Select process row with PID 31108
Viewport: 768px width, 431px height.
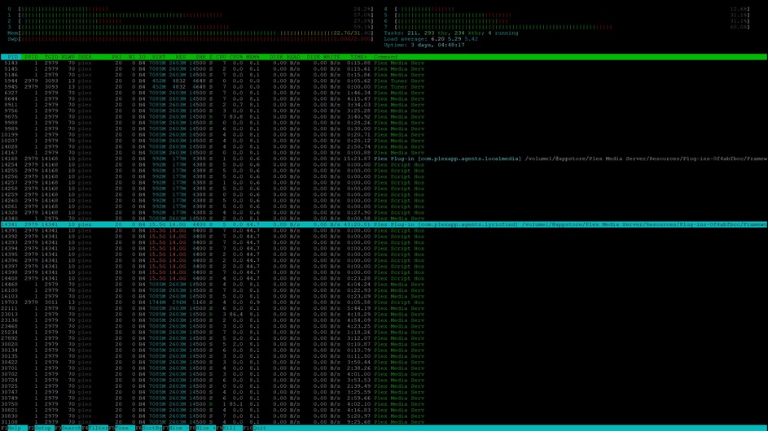pyautogui.click(x=384, y=422)
